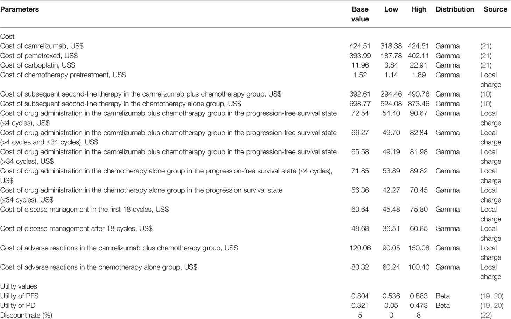The image size is (511, 319).
Task: Click the drug administration base value 66.27
Action: point(360,133)
